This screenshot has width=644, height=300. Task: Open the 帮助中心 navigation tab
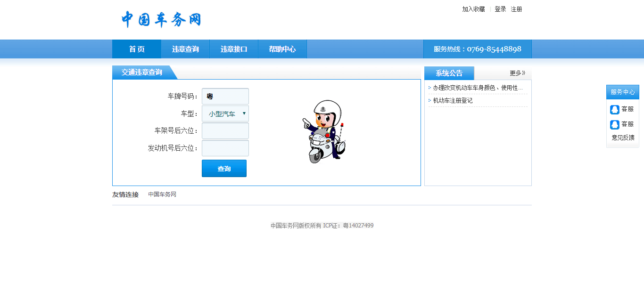(282, 49)
